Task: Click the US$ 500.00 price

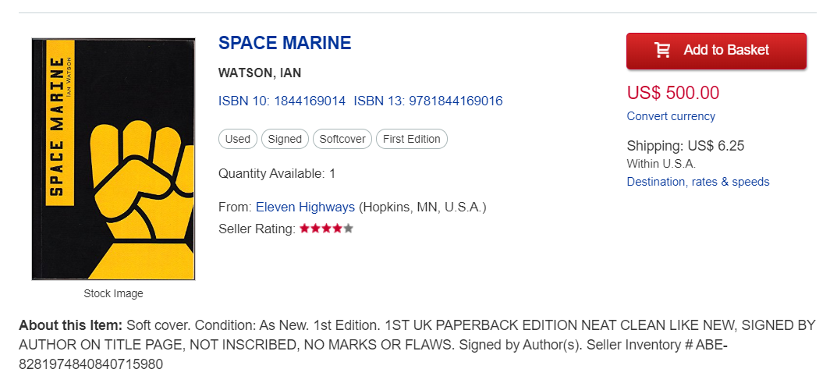Action: tap(673, 93)
